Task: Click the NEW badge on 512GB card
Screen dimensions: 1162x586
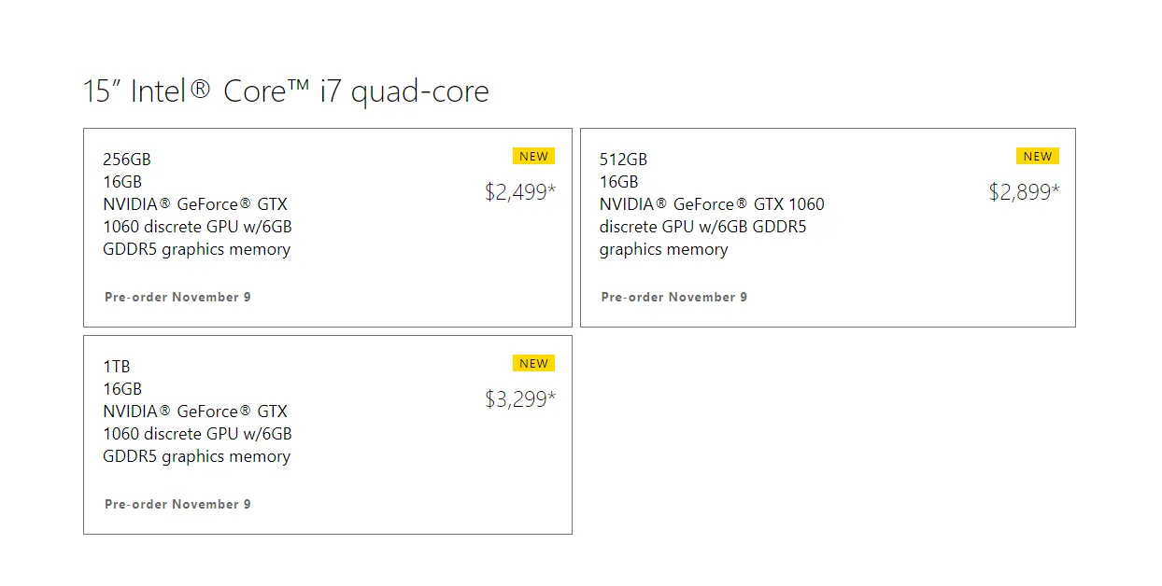Action: pos(1038,156)
